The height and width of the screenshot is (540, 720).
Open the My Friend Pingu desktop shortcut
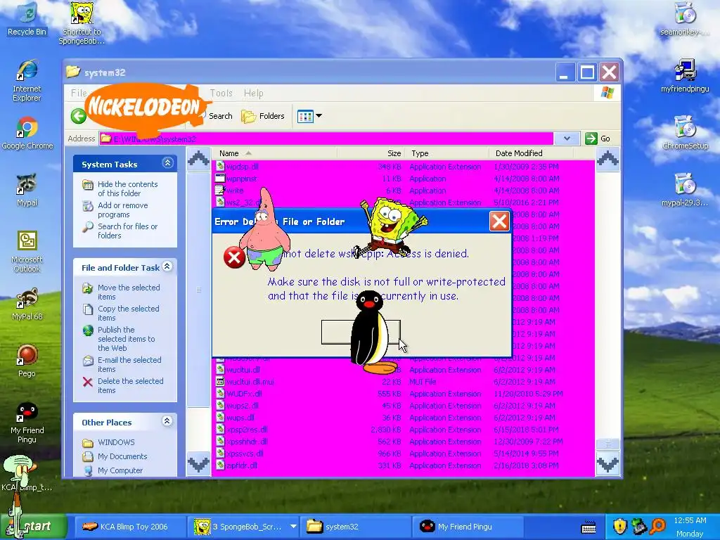pyautogui.click(x=27, y=423)
